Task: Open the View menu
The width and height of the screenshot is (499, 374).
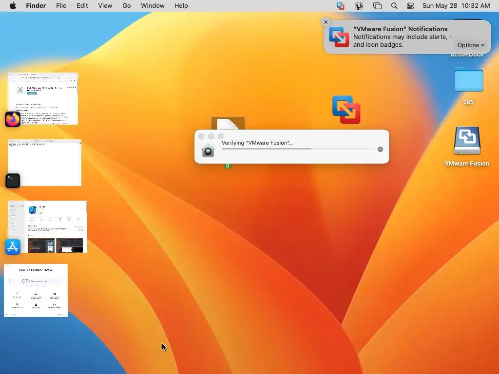Action: click(x=105, y=6)
